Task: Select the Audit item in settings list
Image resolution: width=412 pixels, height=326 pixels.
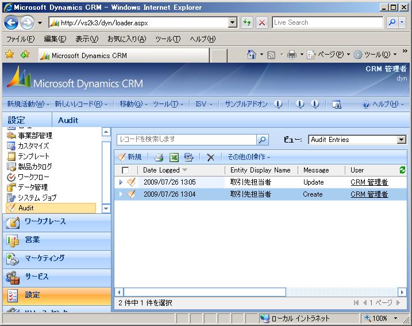Action: (51, 208)
